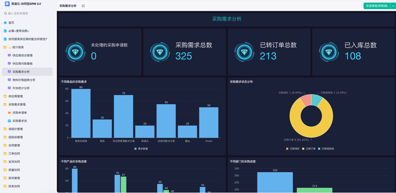Click the dashboard icon beside 物料价格趋势分析
Image resolution: width=396 pixels, height=193 pixels.
(9, 80)
